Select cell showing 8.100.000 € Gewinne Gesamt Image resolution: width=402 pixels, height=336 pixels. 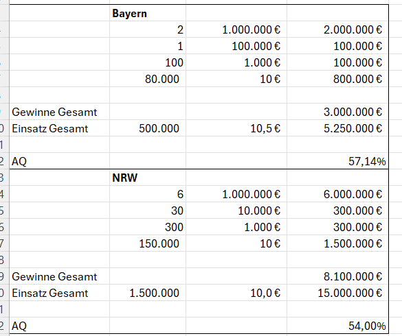337,276
